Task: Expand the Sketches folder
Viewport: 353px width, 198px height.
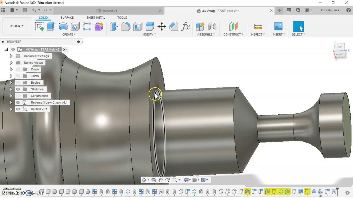Action: coord(11,89)
